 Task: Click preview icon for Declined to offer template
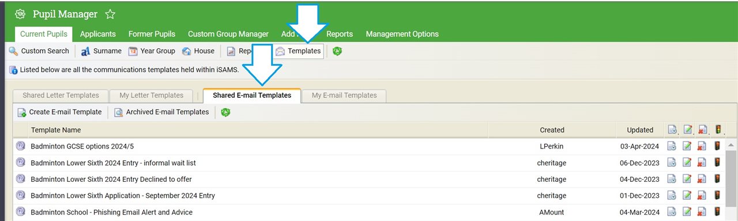pos(672,179)
